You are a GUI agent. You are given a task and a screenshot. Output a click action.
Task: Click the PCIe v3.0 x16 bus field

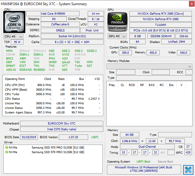click(x=161, y=31)
